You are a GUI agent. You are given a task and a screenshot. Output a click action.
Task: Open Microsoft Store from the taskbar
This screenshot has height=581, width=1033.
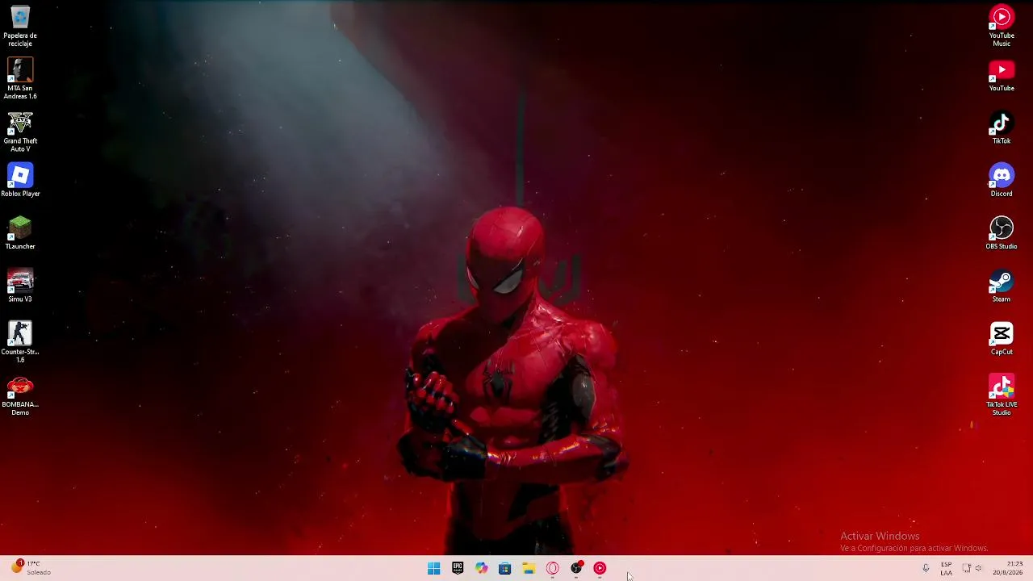tap(505, 568)
